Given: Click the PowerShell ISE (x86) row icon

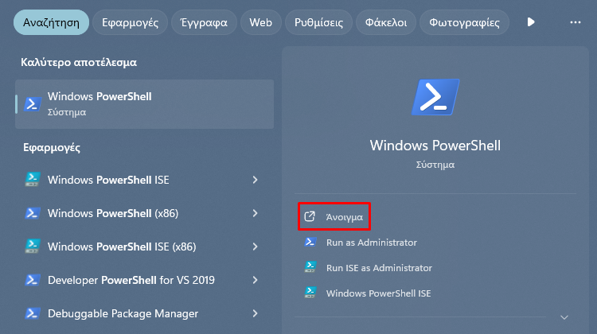Looking at the screenshot, I should (33, 247).
